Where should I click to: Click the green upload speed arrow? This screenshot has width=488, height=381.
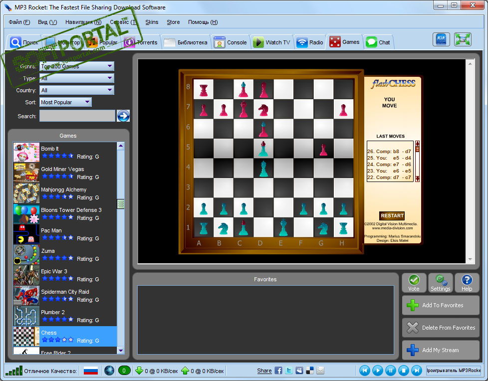pos(185,371)
